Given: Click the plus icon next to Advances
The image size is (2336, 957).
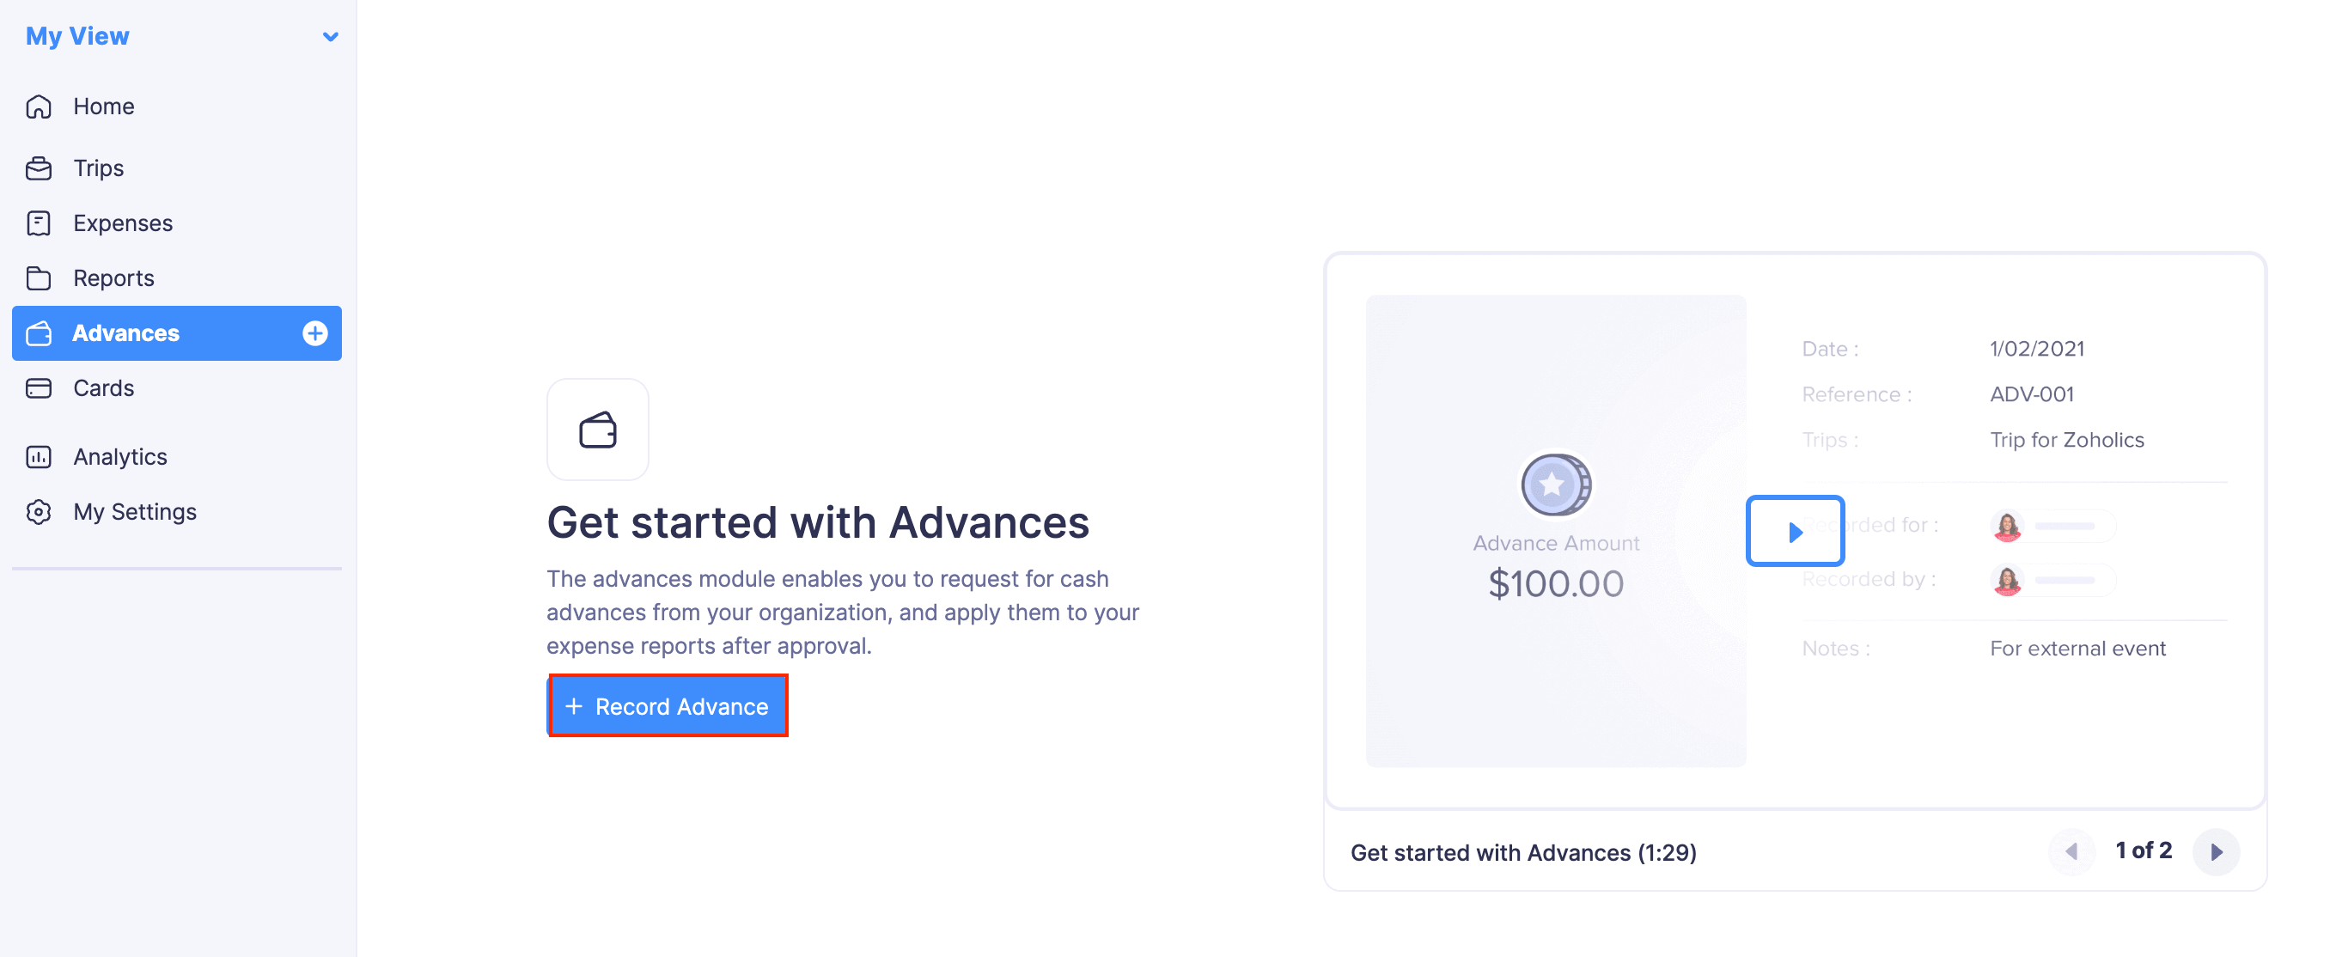Looking at the screenshot, I should coord(314,333).
